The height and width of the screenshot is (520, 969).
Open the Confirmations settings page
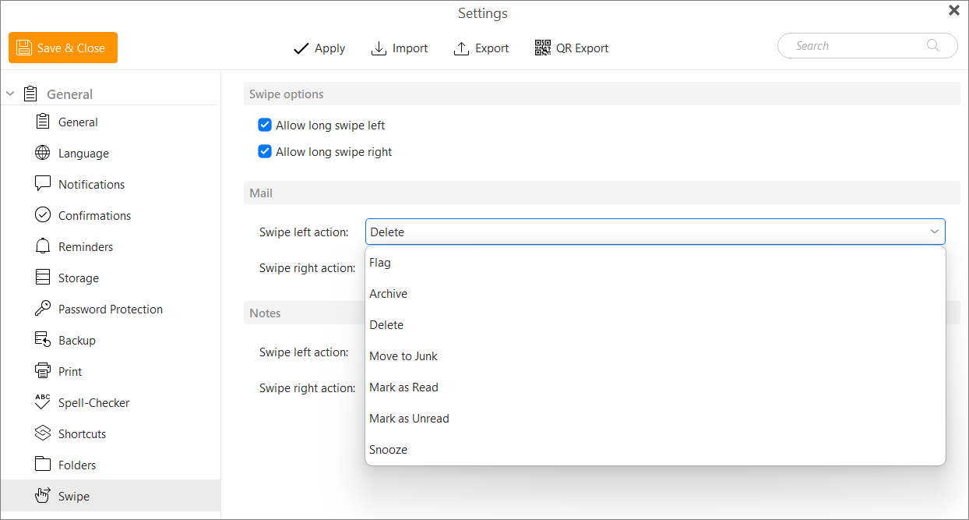click(x=111, y=215)
